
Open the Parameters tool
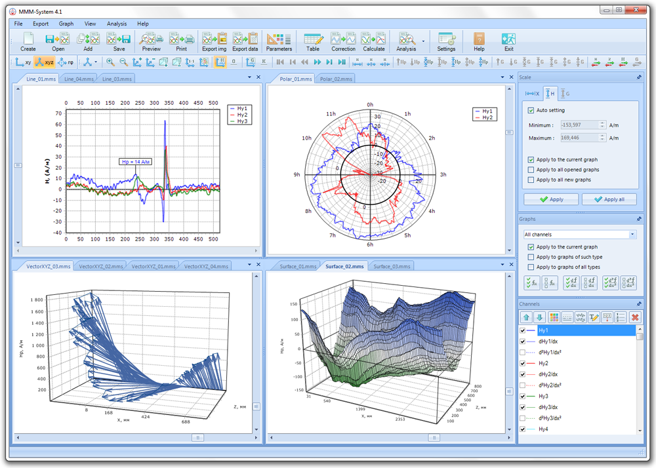coord(279,41)
